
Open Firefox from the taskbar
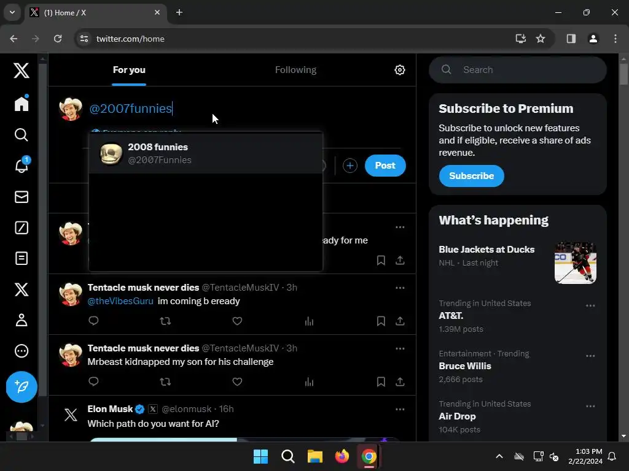pos(342,456)
